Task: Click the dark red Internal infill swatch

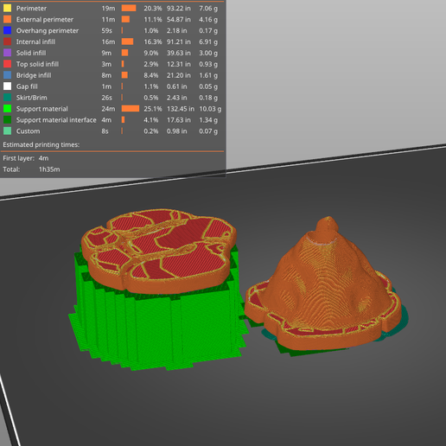Action: click(7, 41)
